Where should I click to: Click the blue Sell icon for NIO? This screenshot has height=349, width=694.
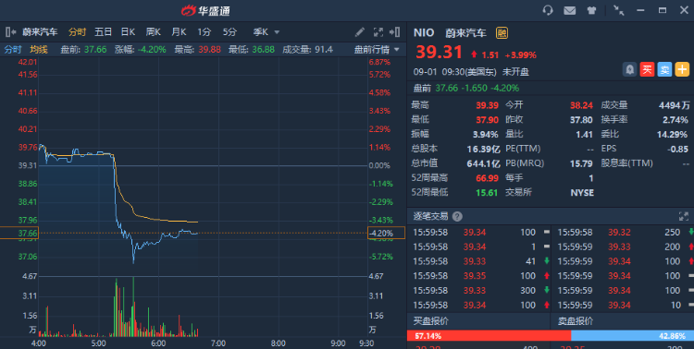pyautogui.click(x=664, y=69)
